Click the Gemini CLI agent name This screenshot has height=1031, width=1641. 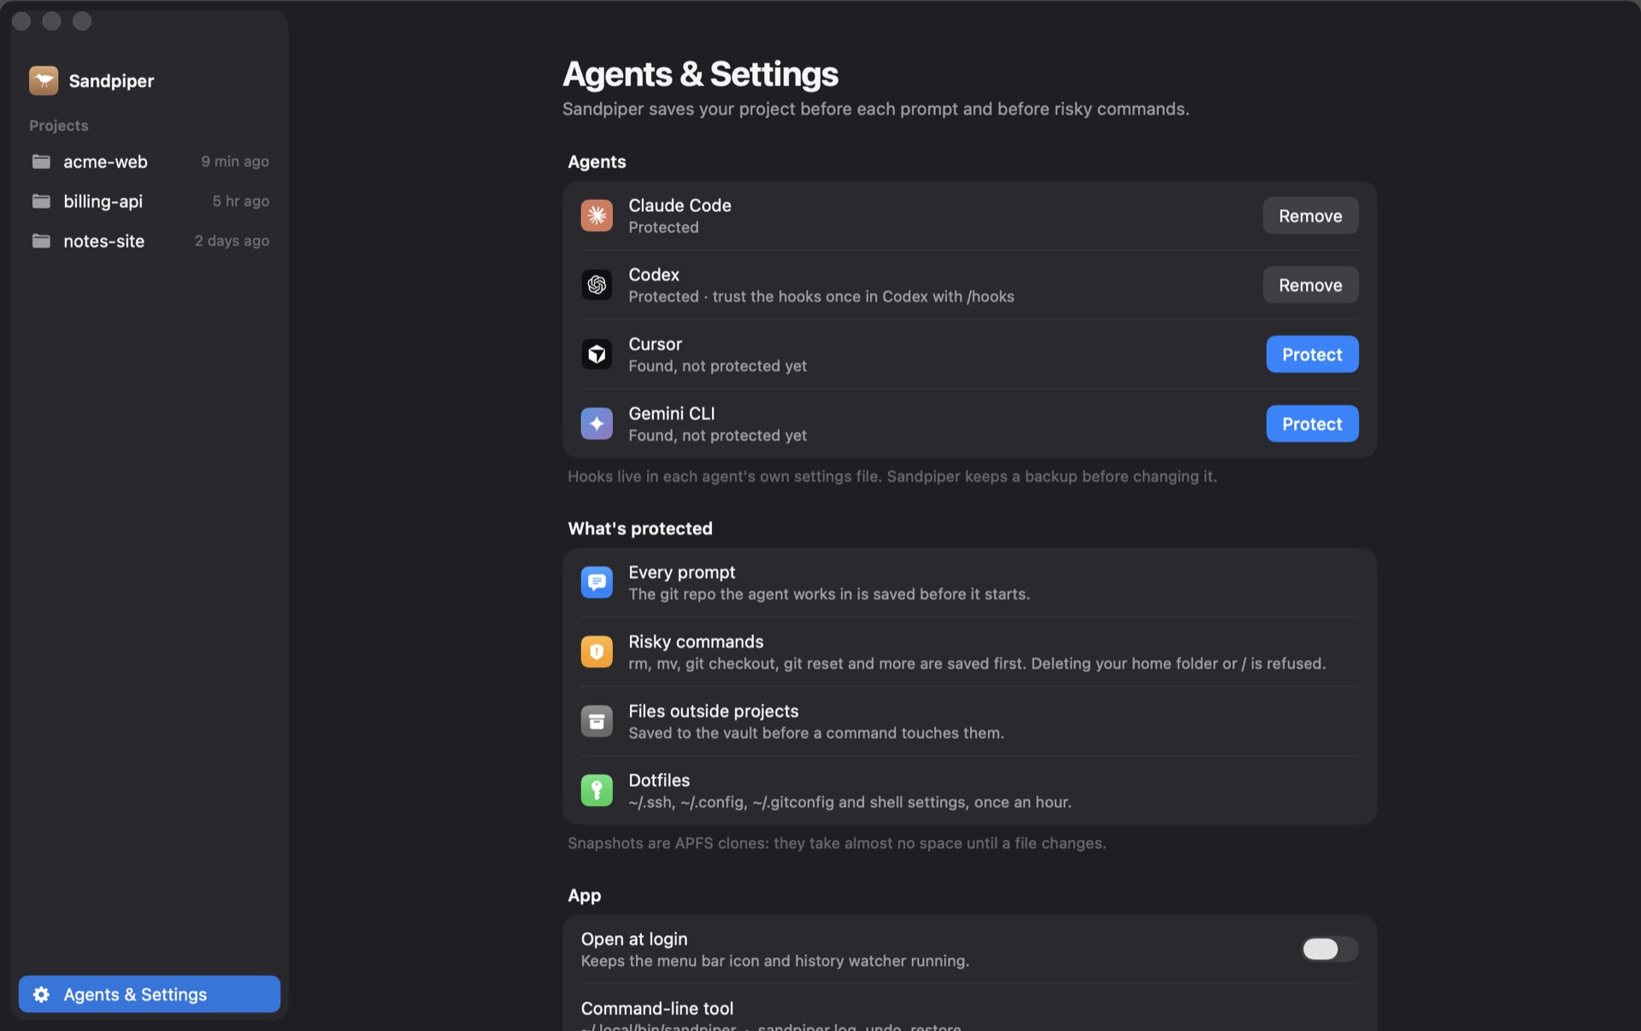[x=672, y=413]
